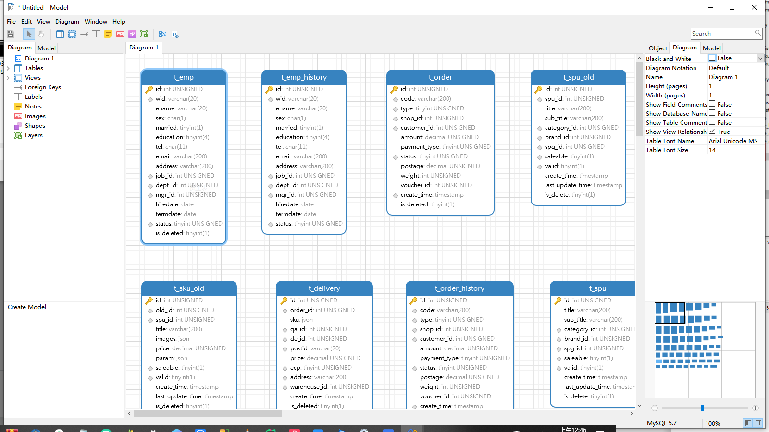This screenshot has height=432, width=769.
Task: Toggle the Black and White checkbox
Action: click(x=712, y=58)
